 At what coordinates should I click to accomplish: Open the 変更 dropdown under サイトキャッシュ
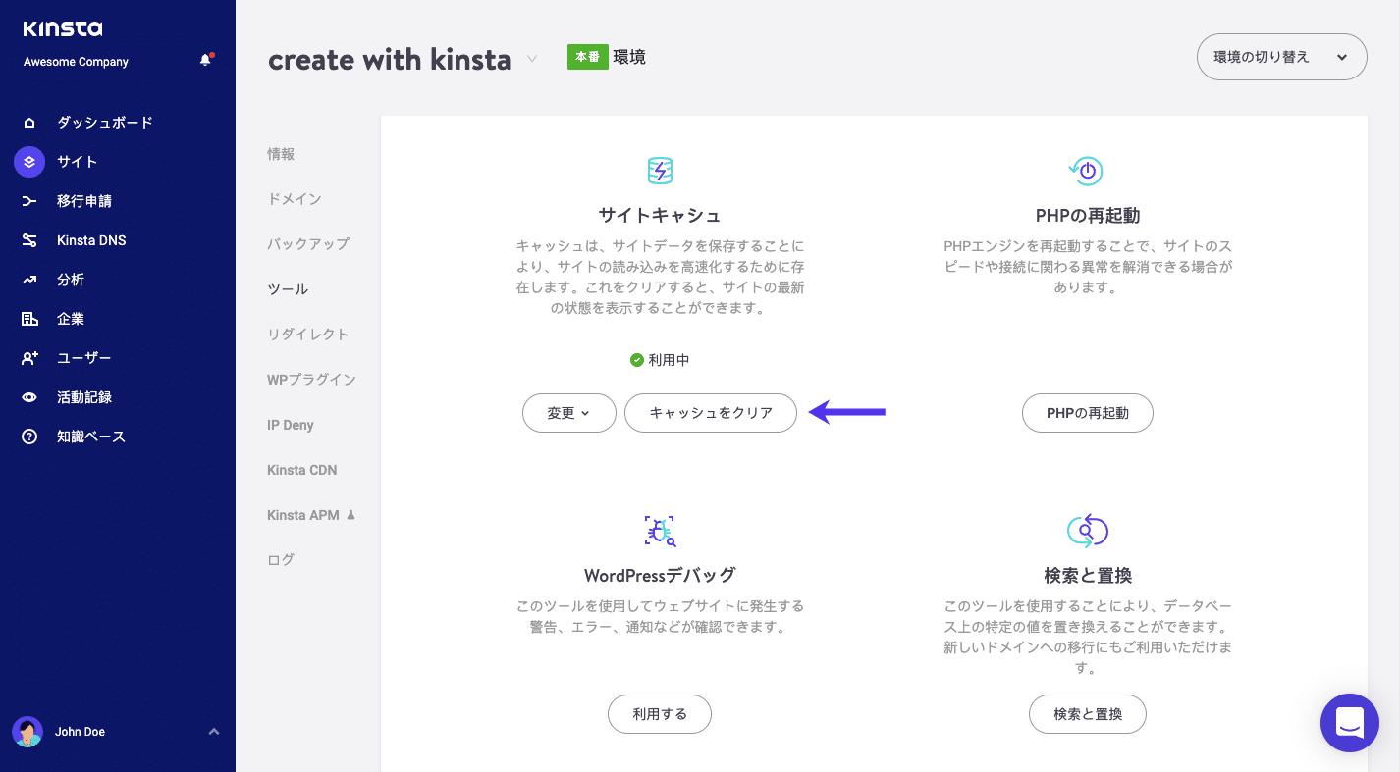(x=568, y=413)
